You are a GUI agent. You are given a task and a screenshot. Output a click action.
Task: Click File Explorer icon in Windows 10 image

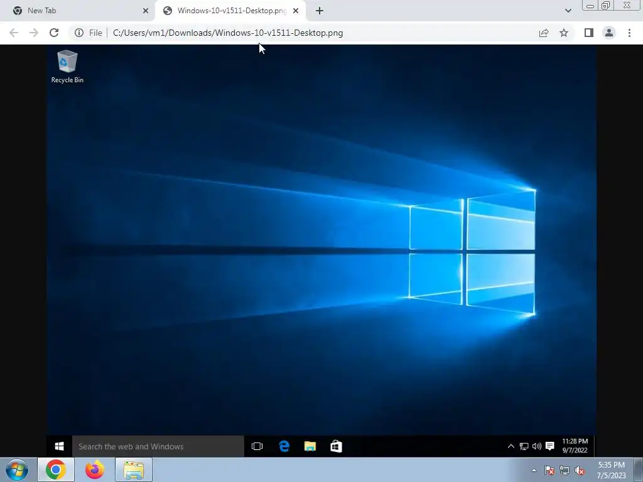310,446
